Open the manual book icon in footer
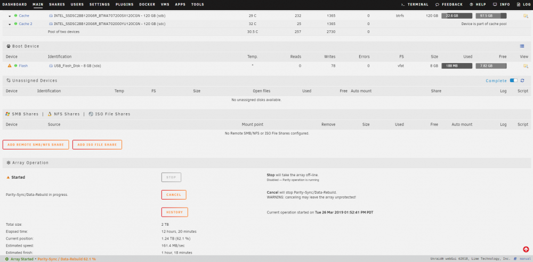 pyautogui.click(x=515, y=259)
